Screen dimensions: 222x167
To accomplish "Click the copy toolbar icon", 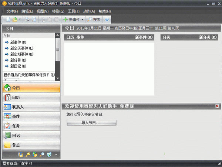I will pyautogui.click(x=50, y=20).
